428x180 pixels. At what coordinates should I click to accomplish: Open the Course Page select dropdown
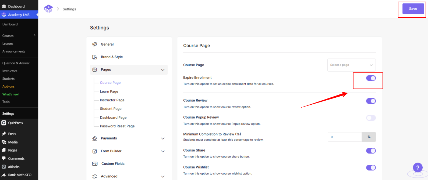tap(352, 65)
